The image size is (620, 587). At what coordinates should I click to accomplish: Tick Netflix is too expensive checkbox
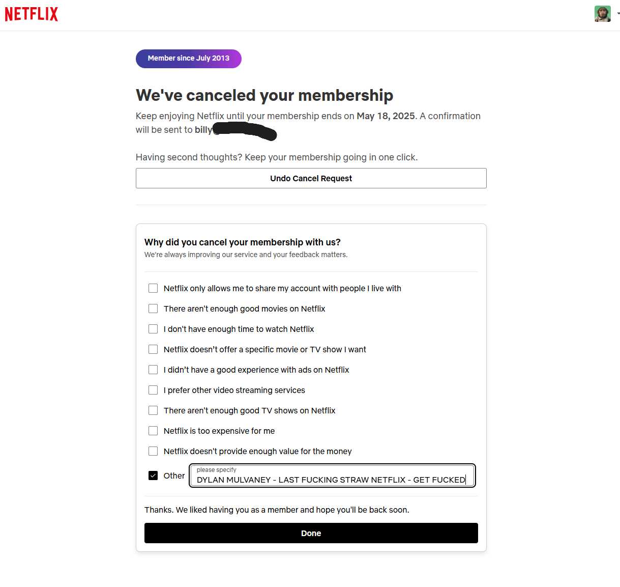pos(153,431)
